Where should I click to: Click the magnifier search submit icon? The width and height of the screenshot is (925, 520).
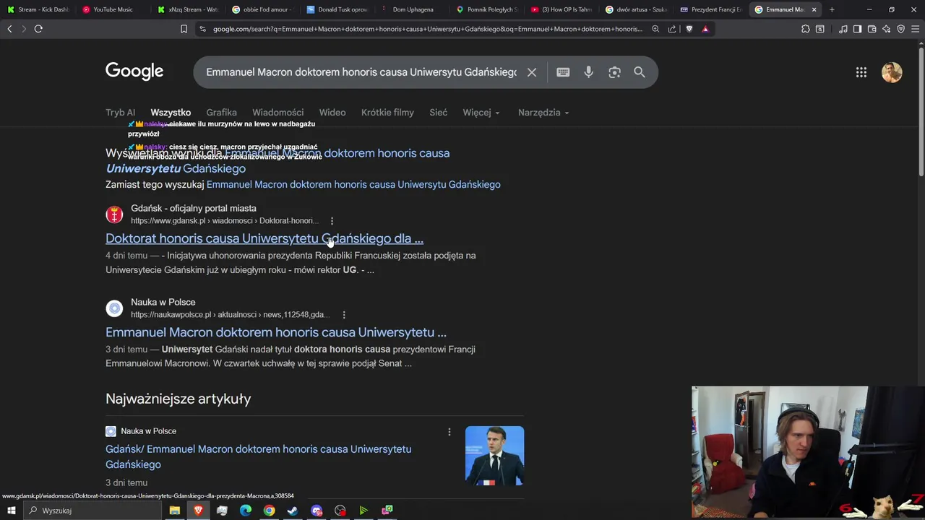(x=640, y=72)
